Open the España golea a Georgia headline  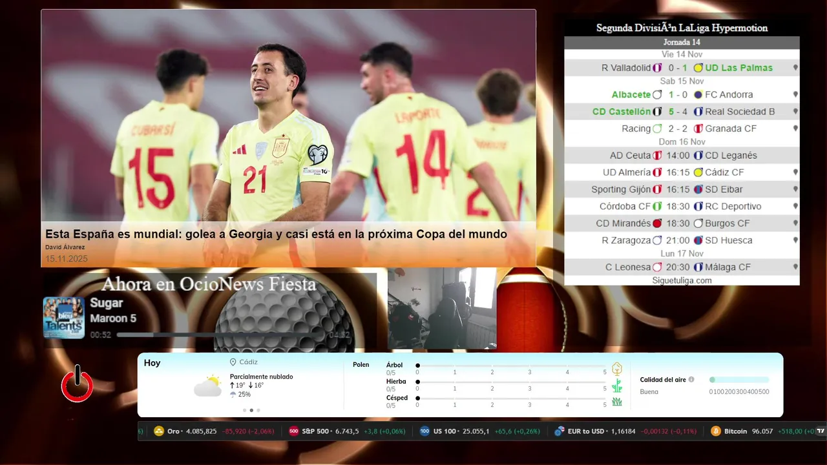[x=276, y=234]
